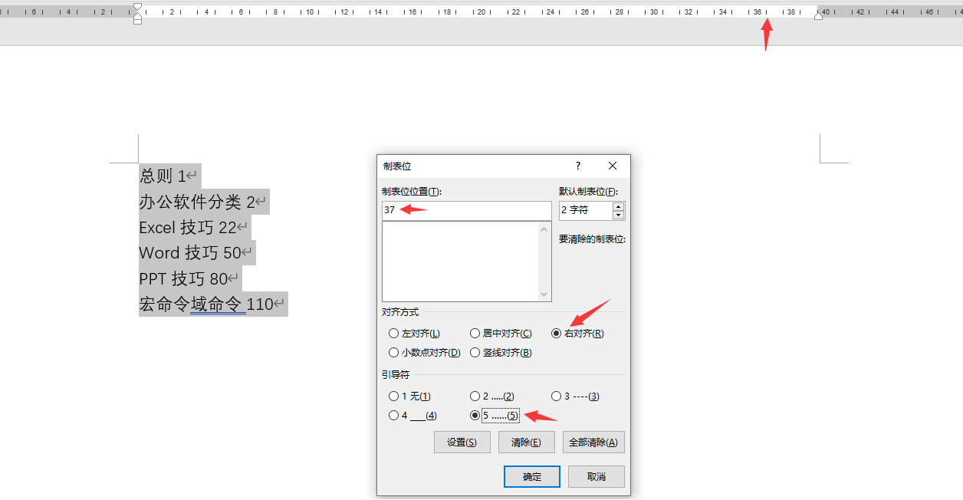Click the 清除(E) button

coord(527,442)
